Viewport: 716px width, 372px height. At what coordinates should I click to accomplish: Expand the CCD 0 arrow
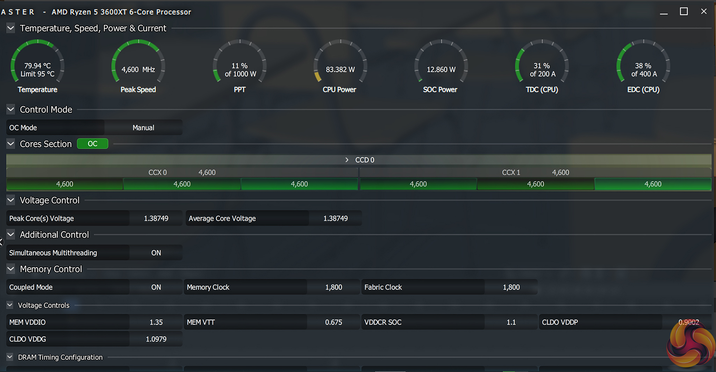[x=347, y=160]
